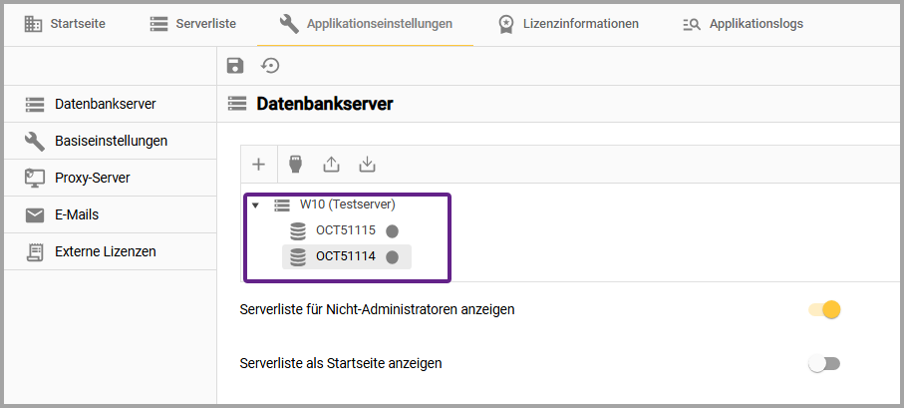Collapse the W10 (Testserver) tree node
The height and width of the screenshot is (408, 904).
point(256,205)
